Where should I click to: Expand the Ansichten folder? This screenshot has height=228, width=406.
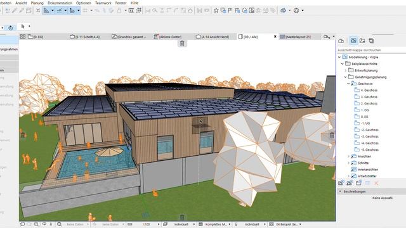(x=348, y=156)
